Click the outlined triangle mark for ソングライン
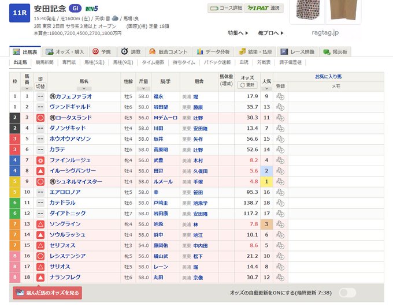The image size is (393, 307). 40,224
